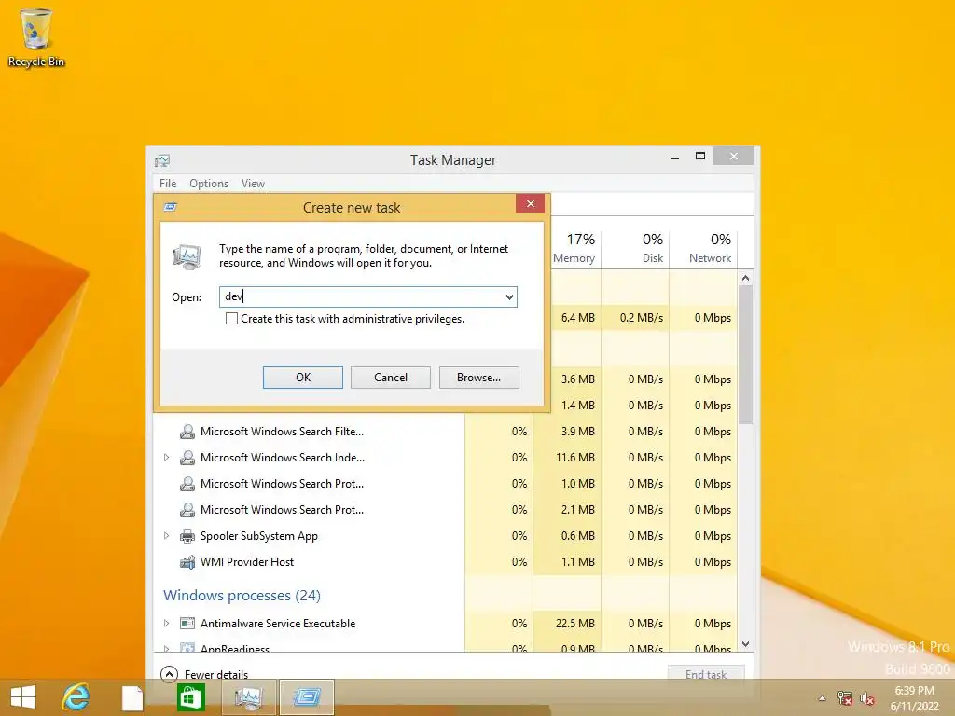The height and width of the screenshot is (716, 955).
Task: Click the End task button
Action: point(706,674)
